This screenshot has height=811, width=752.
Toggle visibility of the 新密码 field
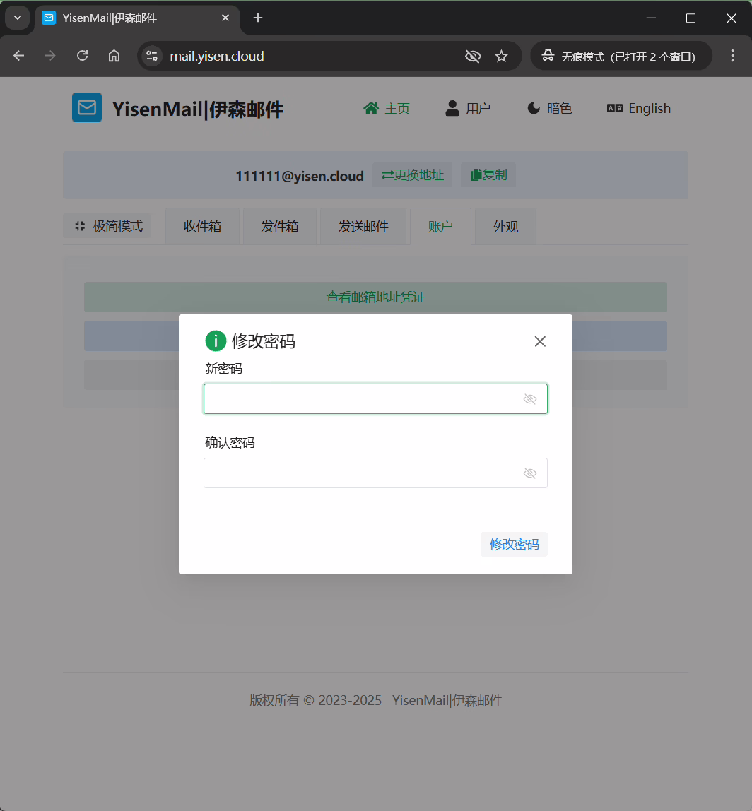pyautogui.click(x=529, y=398)
